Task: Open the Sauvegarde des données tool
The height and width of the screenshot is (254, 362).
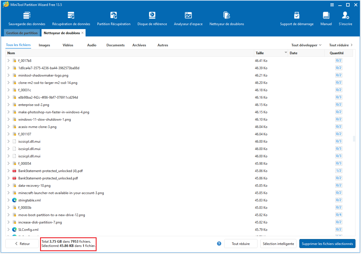Action: [27, 18]
